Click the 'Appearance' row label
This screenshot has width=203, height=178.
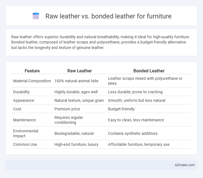pos(24,100)
